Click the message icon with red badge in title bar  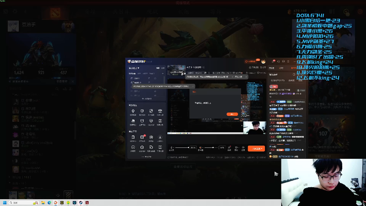click(273, 61)
